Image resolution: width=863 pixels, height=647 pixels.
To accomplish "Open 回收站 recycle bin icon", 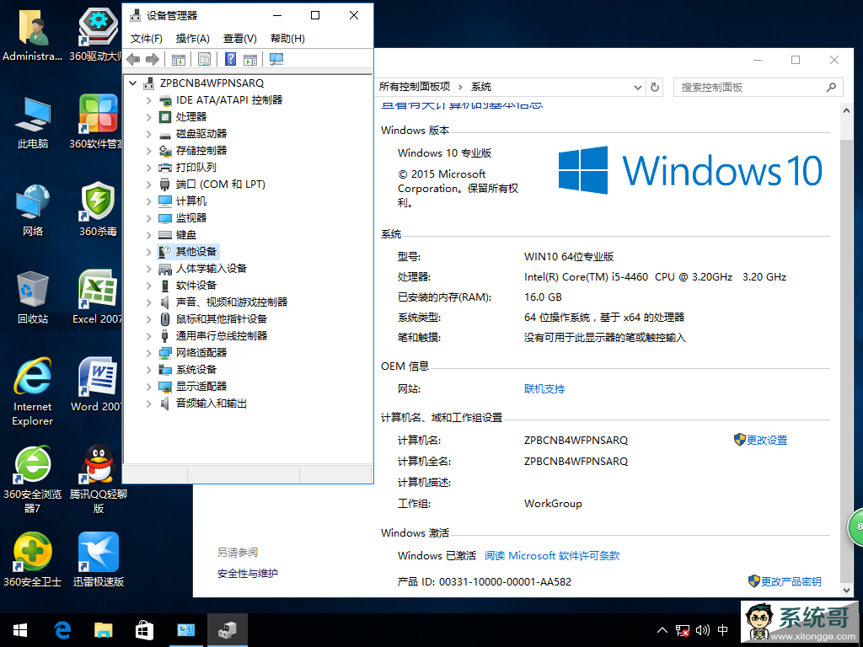I will [33, 297].
